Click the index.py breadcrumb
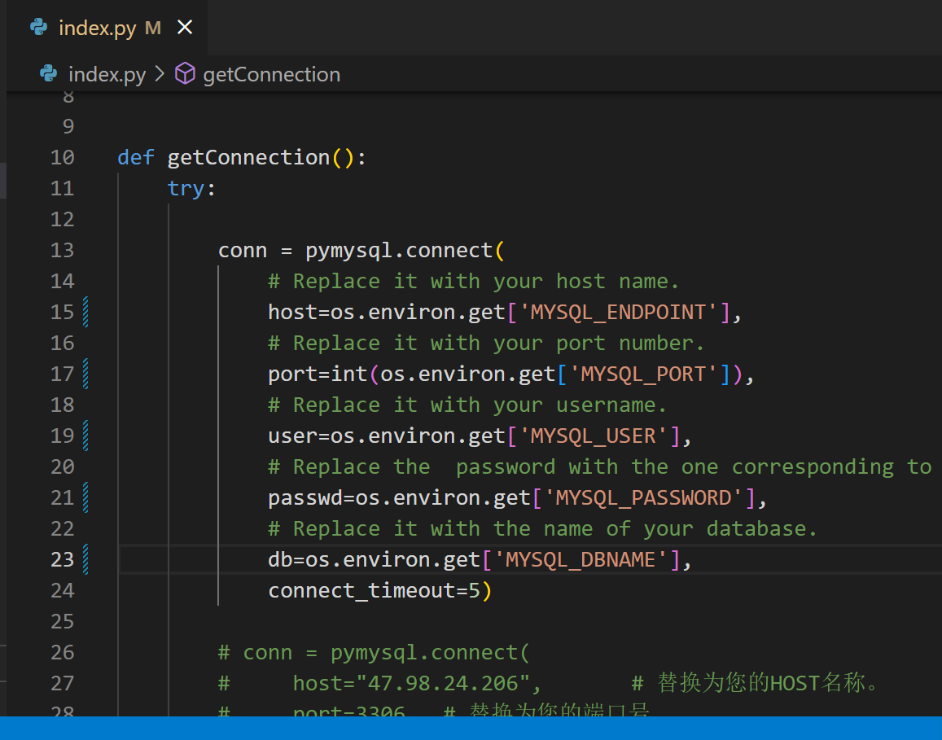The image size is (942, 740). click(x=107, y=74)
